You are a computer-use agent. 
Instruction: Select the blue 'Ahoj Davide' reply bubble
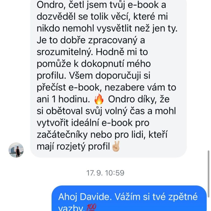point(129,198)
